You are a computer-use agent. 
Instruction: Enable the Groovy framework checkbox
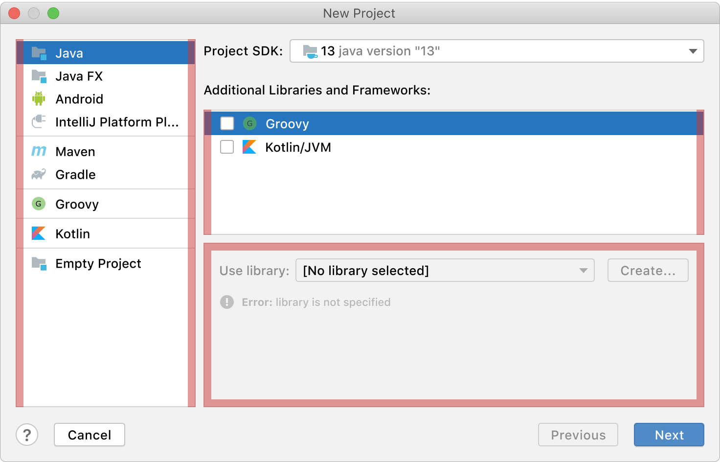(227, 123)
